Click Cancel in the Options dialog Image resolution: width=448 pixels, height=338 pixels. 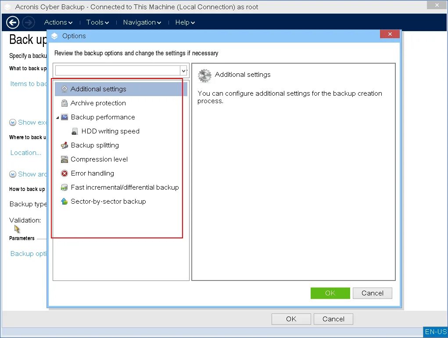click(x=372, y=293)
